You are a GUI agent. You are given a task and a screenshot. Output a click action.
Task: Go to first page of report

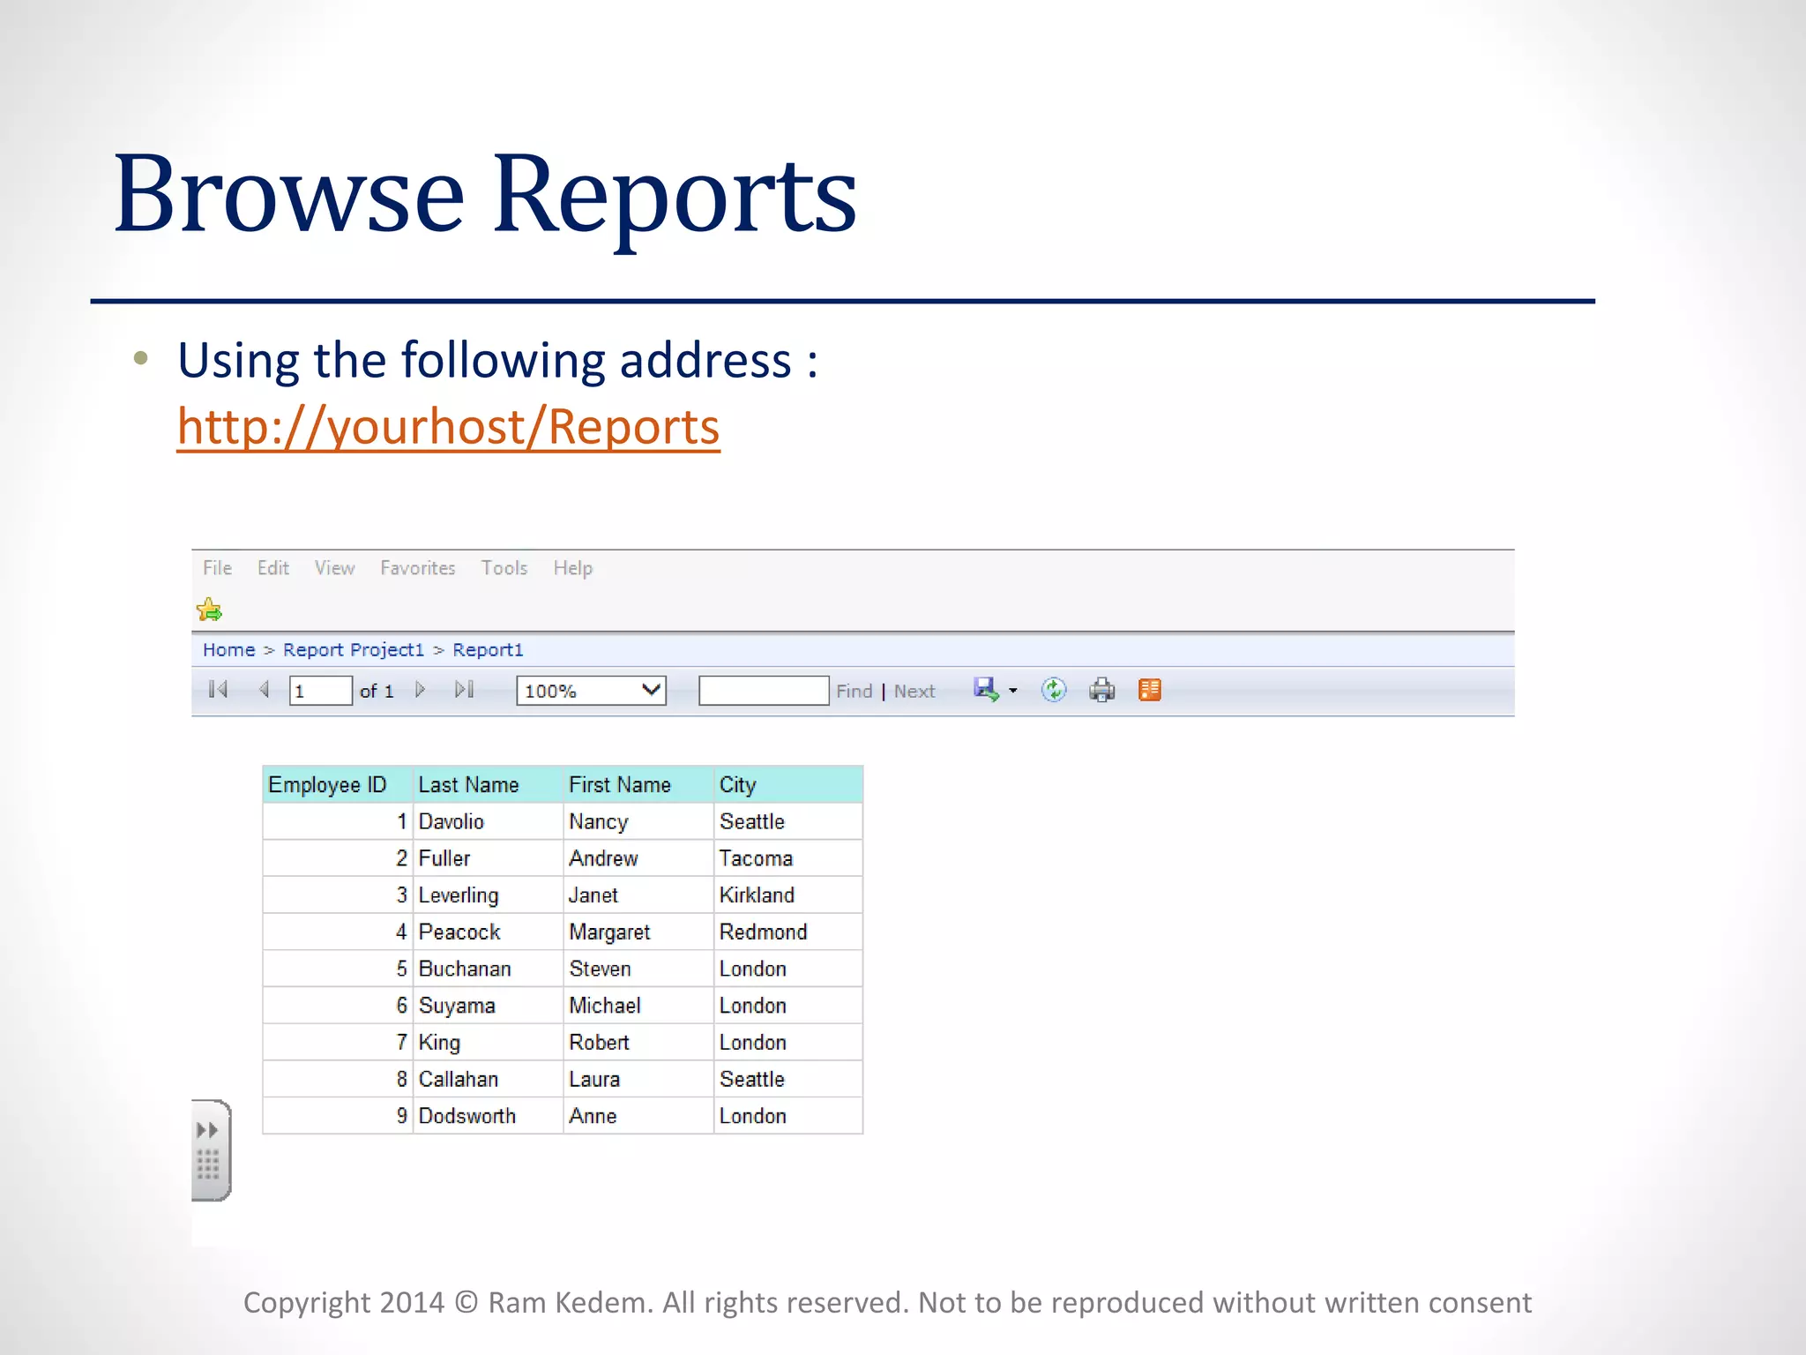pos(218,690)
